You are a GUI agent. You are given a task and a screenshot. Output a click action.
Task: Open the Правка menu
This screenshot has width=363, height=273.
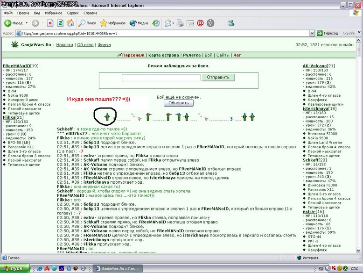[x=23, y=13]
